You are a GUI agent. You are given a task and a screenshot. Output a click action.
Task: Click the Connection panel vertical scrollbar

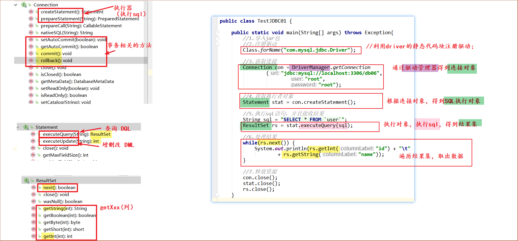(x=146, y=52)
